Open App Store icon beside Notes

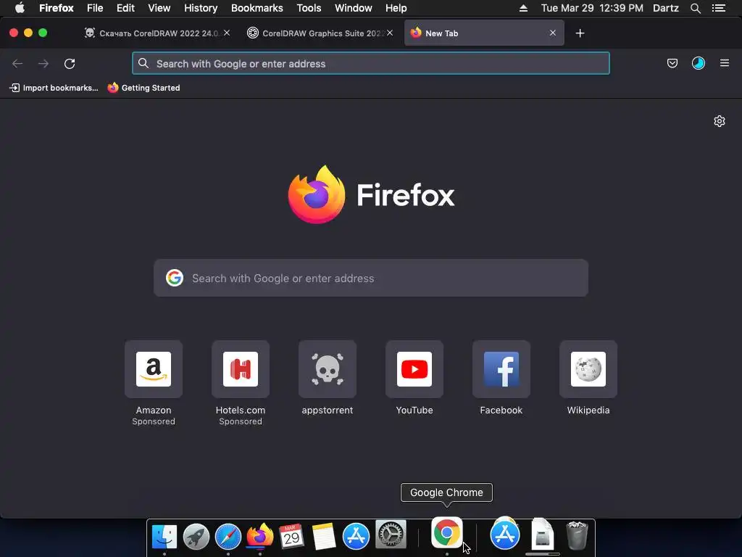click(x=356, y=536)
